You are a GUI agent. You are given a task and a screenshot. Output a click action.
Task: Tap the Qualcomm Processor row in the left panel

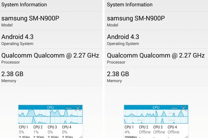tap(51, 58)
